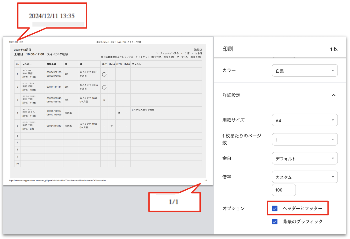350x239 pixels.
Task: Click the small header timestamp in the preview
Action: click(x=16, y=42)
